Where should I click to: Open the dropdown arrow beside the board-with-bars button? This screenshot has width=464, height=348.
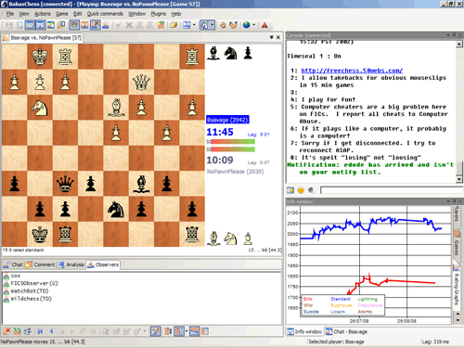(187, 331)
